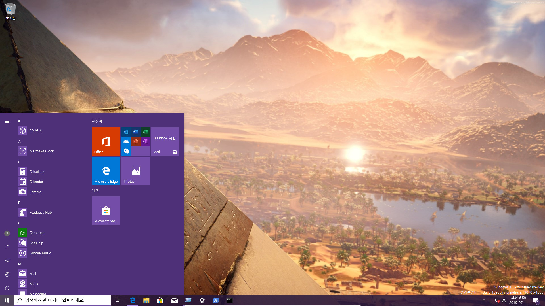Open Task View on taskbar
Screen dimensions: 545x306
click(118, 300)
